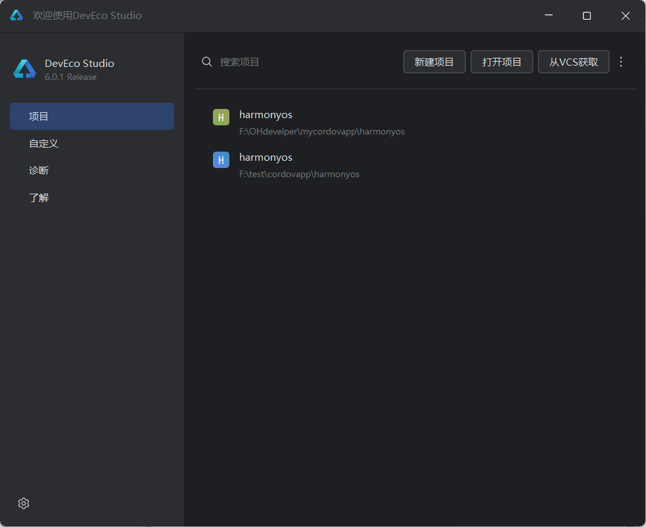
Task: Open harmonyos project under F:\OHdevelper\mycordovapp
Action: (x=416, y=123)
